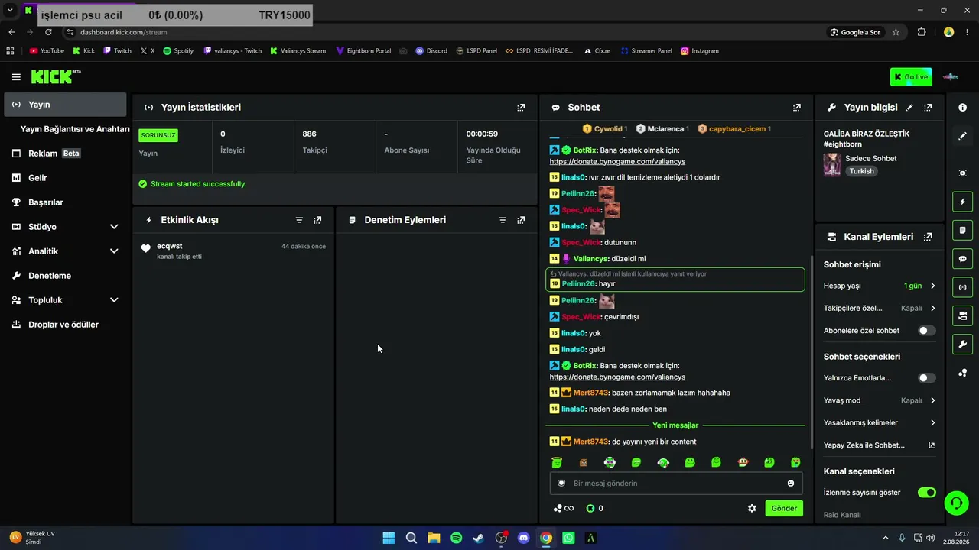Open the Denetleme sidebar item
Screen dimensions: 979x550
[65, 276]
